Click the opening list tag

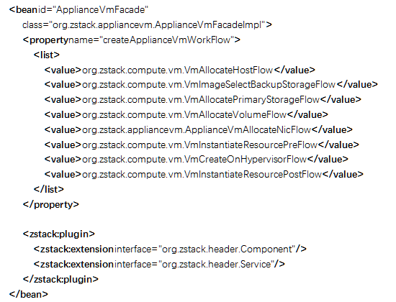tap(47, 55)
